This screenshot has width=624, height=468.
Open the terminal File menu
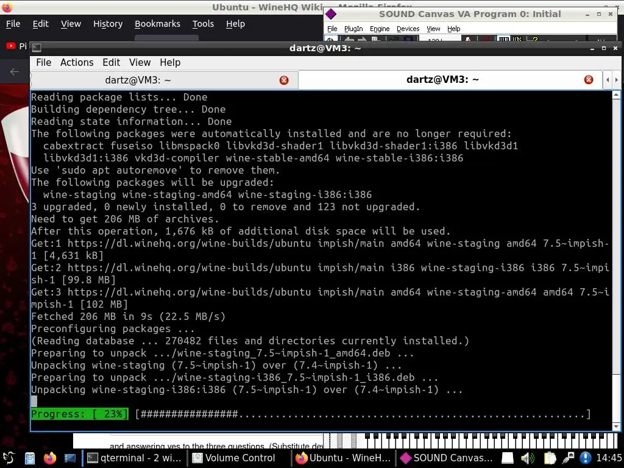[x=43, y=63]
